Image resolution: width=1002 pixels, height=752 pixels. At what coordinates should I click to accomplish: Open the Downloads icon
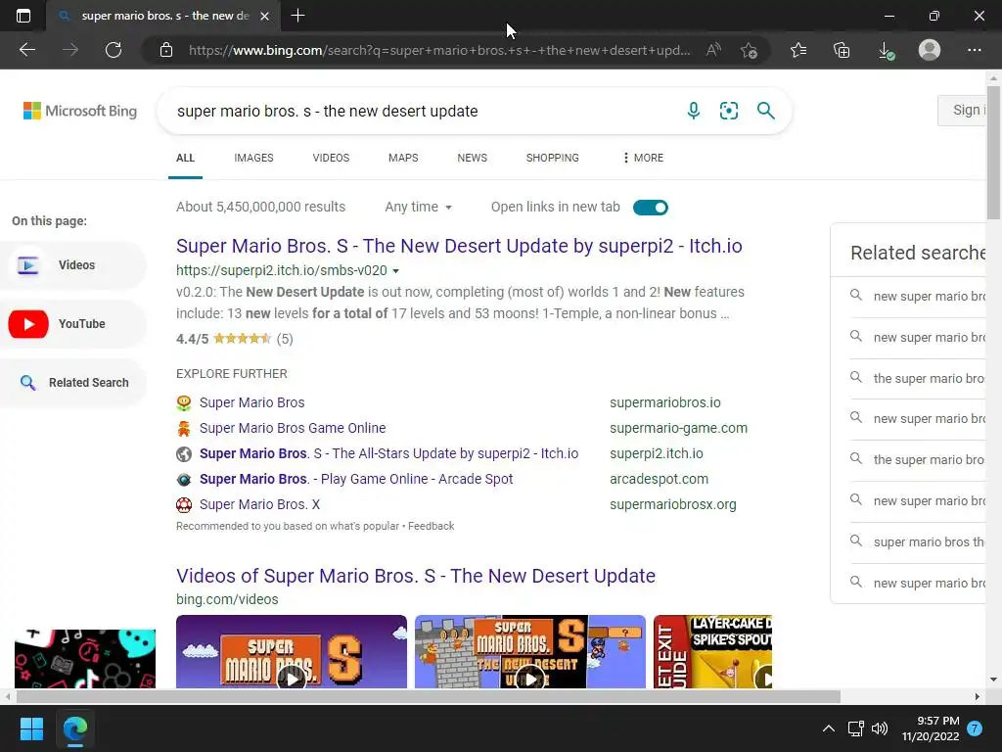(886, 50)
